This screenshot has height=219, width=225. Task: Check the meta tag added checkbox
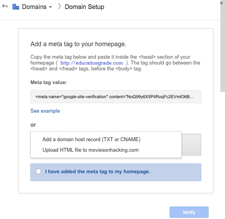pyautogui.click(x=39, y=171)
